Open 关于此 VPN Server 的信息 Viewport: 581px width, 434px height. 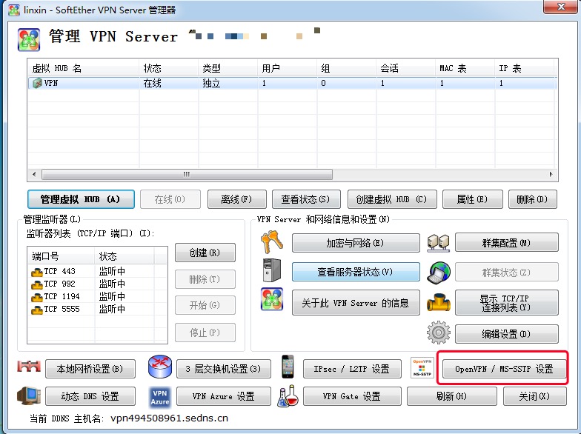356,303
